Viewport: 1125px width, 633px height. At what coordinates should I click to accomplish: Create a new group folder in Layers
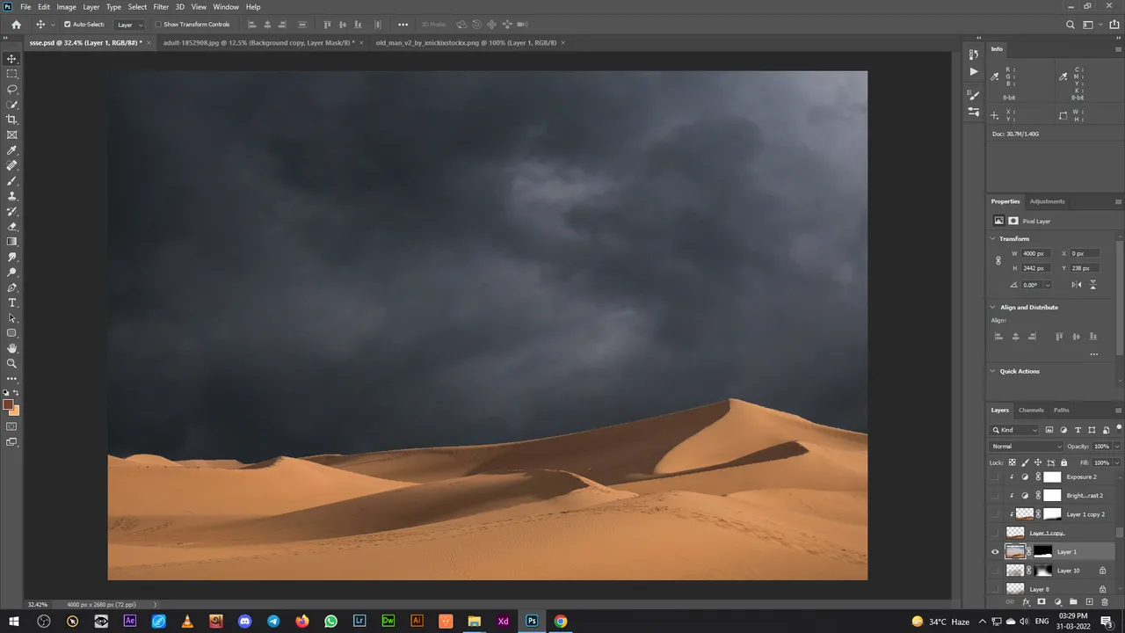[x=1073, y=602]
